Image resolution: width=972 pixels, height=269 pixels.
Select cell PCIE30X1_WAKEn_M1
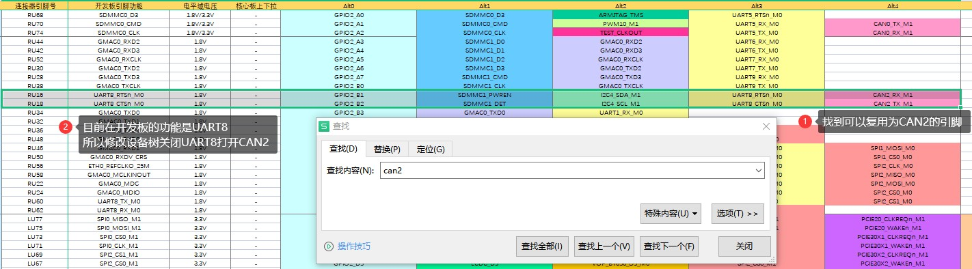[x=893, y=246]
